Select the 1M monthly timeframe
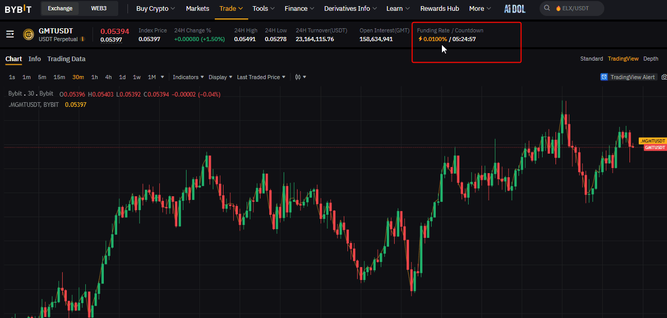 (152, 77)
